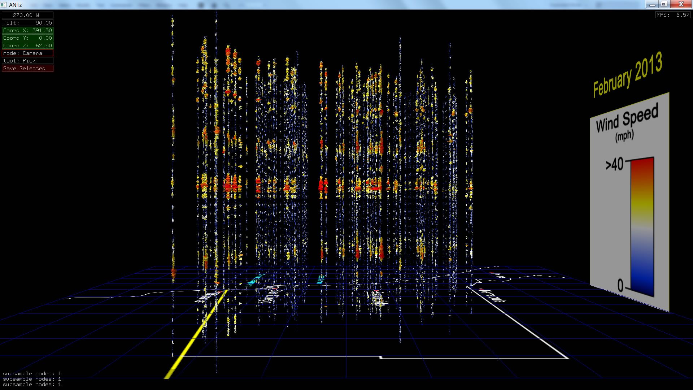693x390 pixels.
Task: Click the Save Selected button
Action: pyautogui.click(x=27, y=68)
